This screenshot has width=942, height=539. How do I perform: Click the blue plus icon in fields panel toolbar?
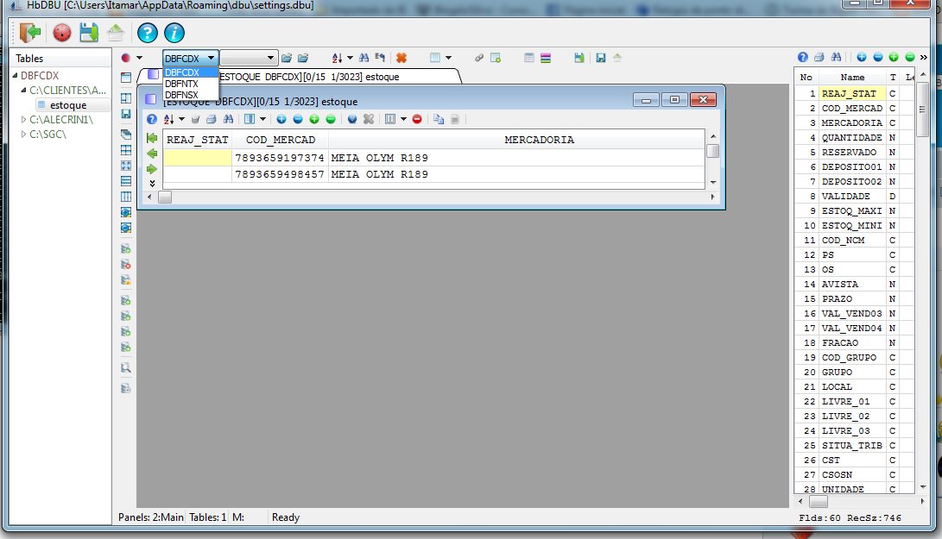862,57
